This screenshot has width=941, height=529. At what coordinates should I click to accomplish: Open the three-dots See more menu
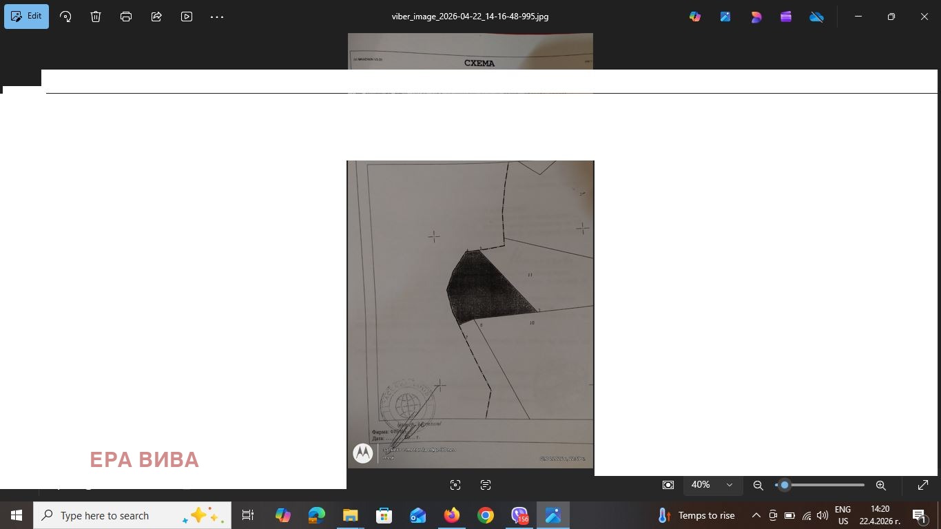pyautogui.click(x=217, y=17)
